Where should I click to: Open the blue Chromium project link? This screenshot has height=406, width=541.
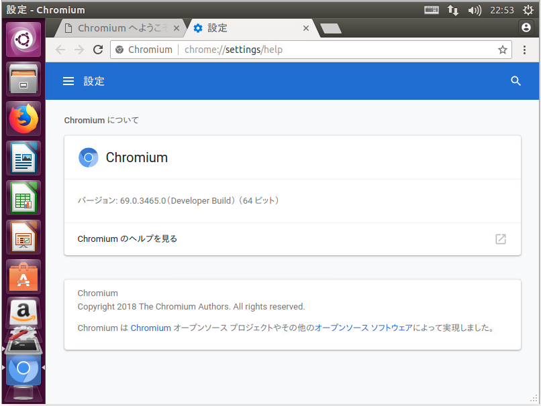151,328
